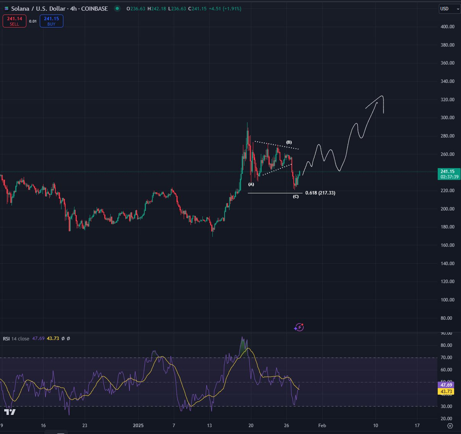
Task: Click the purple lightning quick-action icon on the chart
Action: [299, 327]
